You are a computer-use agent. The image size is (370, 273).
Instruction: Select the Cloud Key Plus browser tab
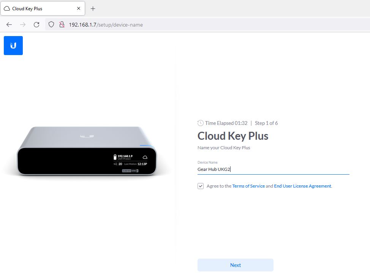(43, 8)
